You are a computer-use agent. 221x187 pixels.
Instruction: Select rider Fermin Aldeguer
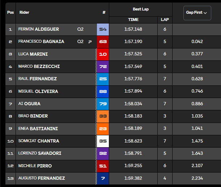pos(39,29)
